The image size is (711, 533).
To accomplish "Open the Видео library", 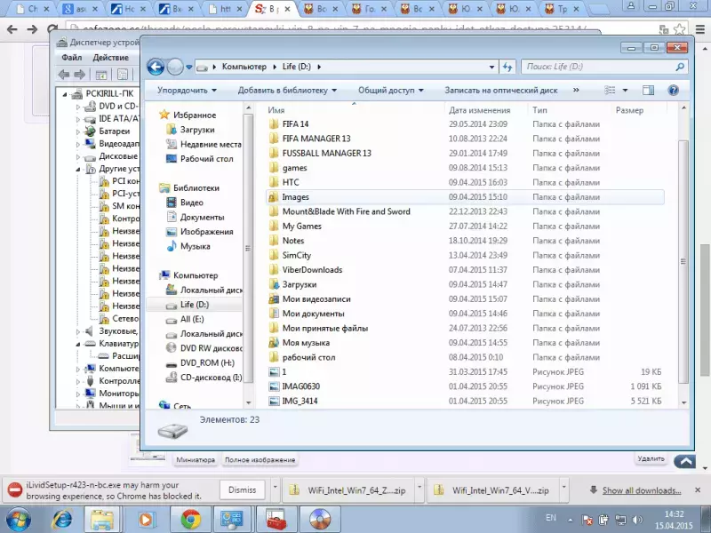I will pyautogui.click(x=191, y=203).
